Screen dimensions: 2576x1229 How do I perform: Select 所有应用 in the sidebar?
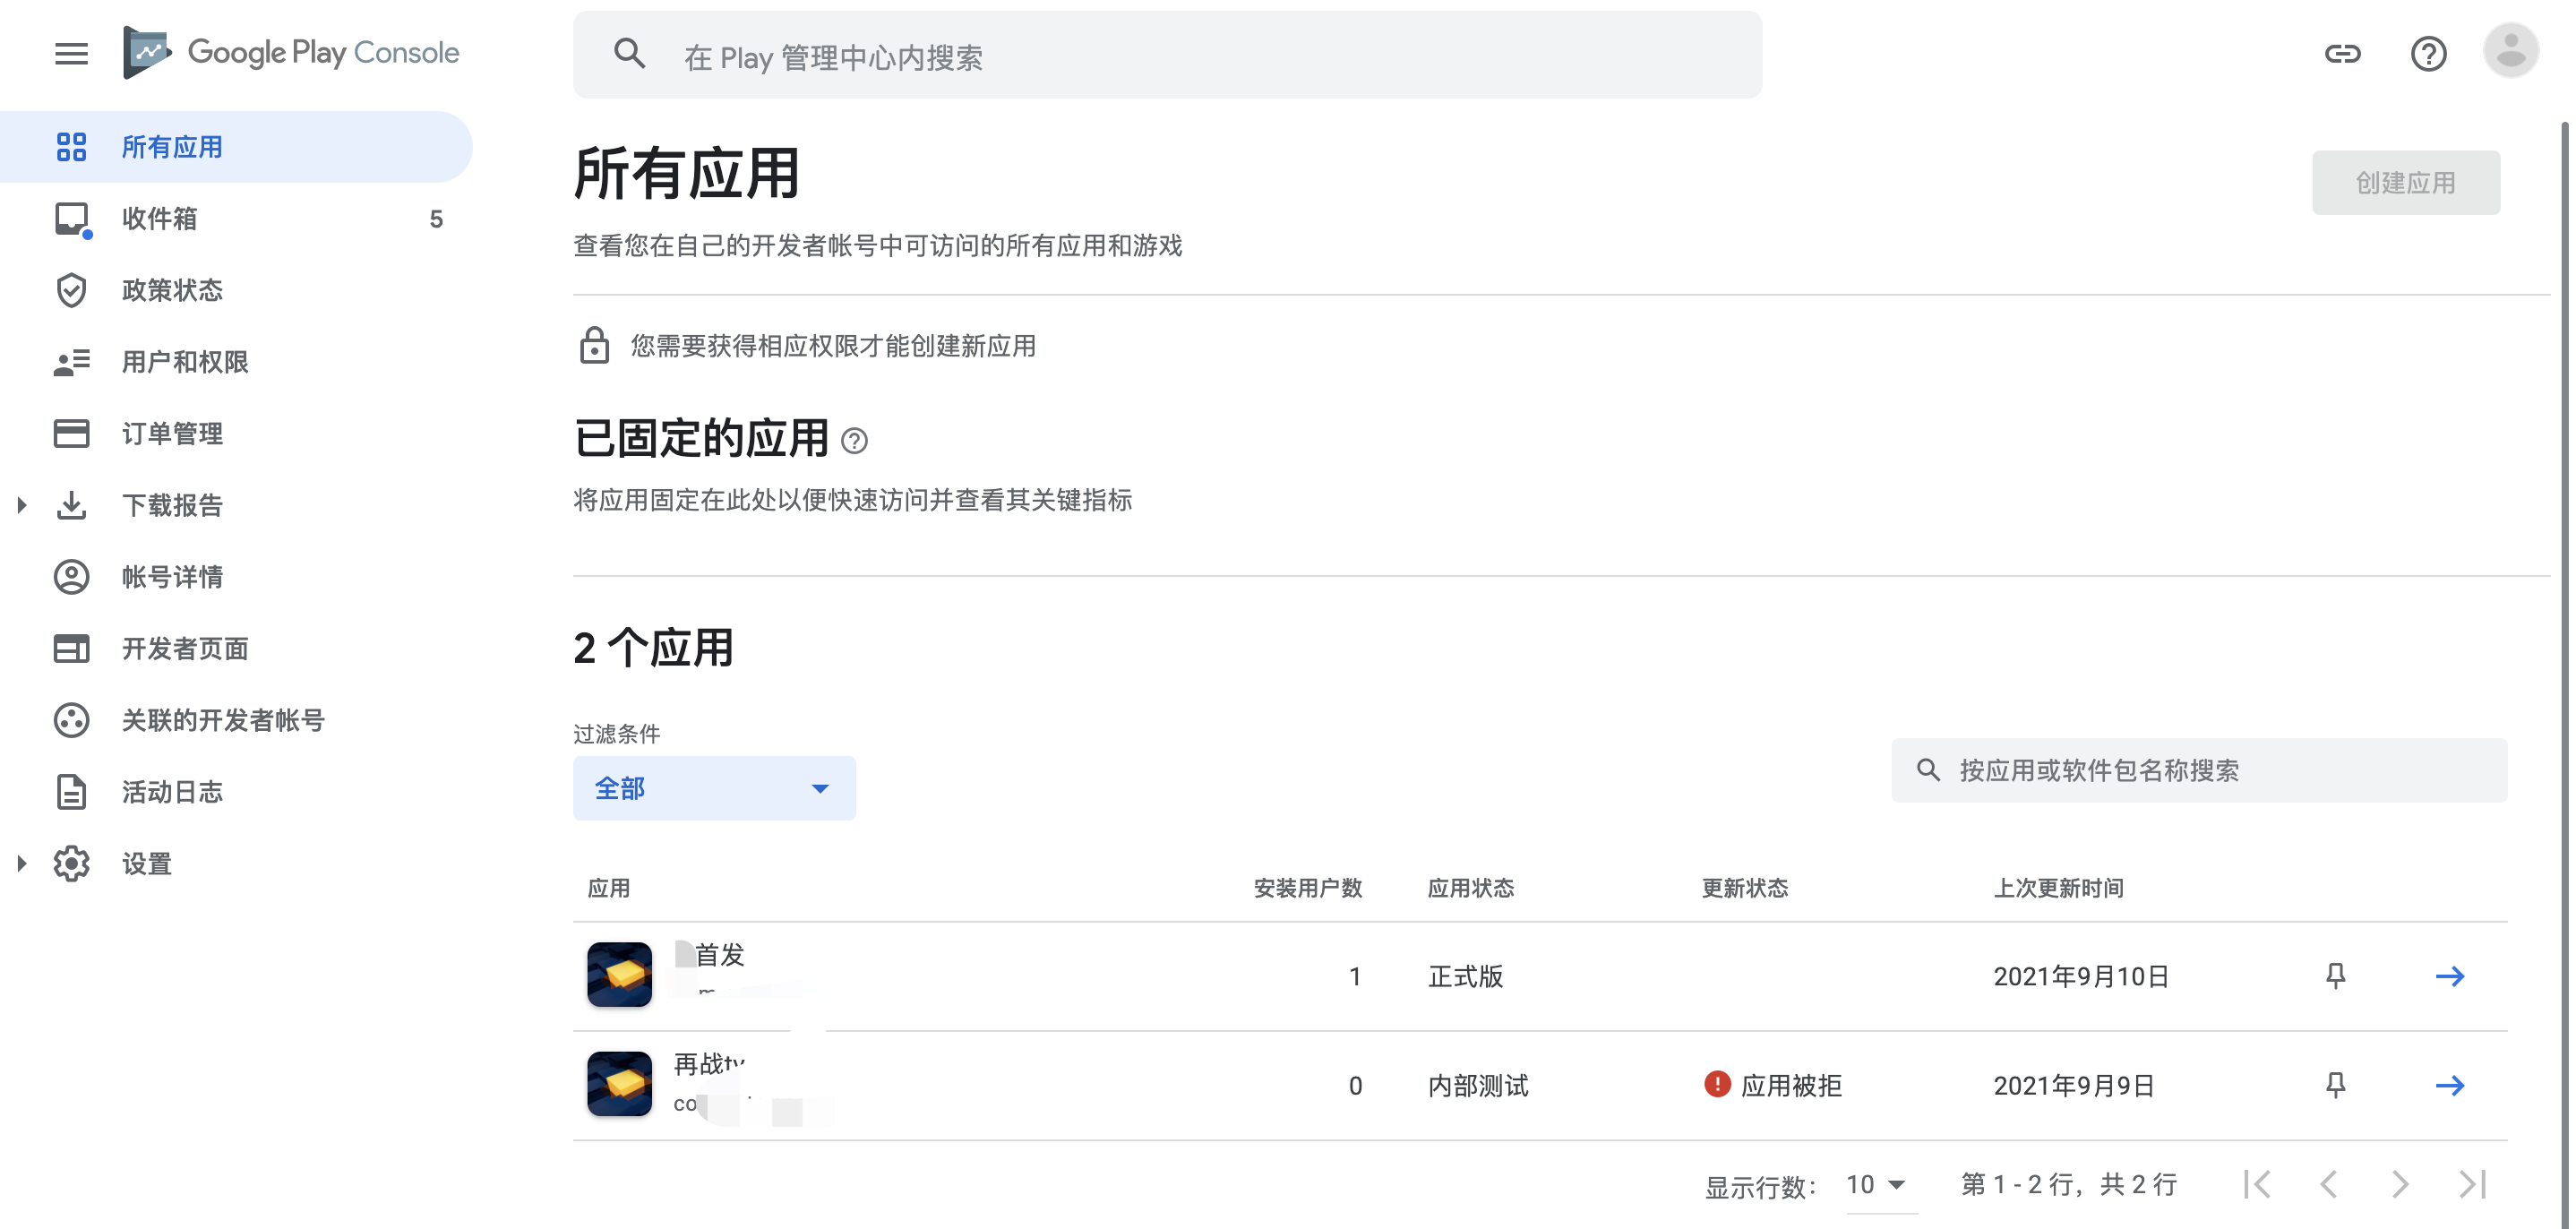coord(171,146)
